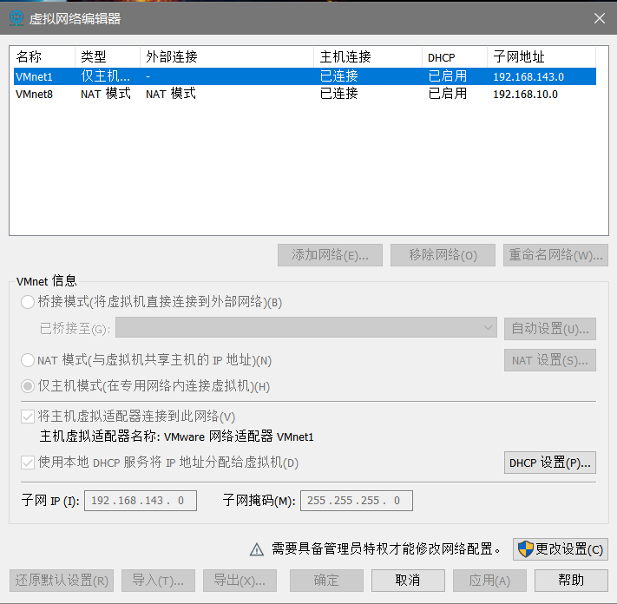The width and height of the screenshot is (617, 604).
Task: Toggle 使用本地 DHCP 服务 checkbox
Action: (28, 463)
